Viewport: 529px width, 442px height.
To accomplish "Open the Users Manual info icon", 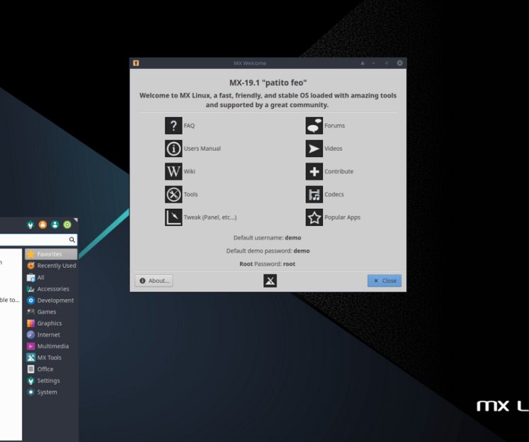I will pyautogui.click(x=173, y=149).
